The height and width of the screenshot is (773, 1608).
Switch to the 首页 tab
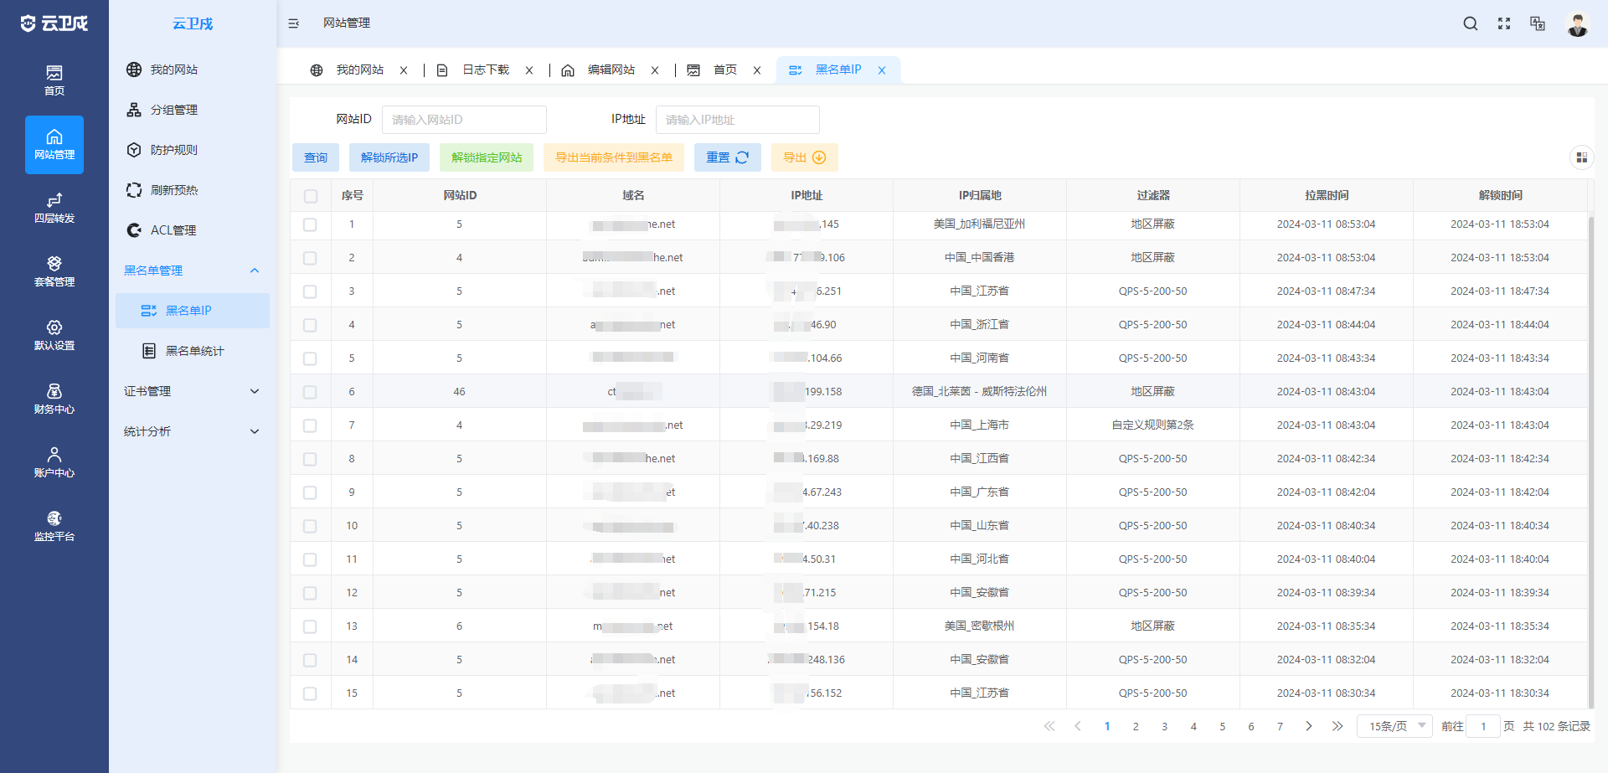click(x=725, y=70)
